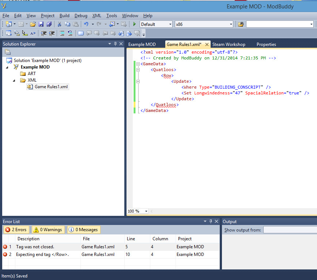Click the Save All icon
The height and width of the screenshot is (280, 317).
[49, 24]
